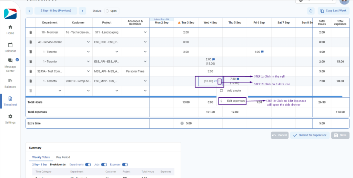This screenshot has width=353, height=178.
Task: Open the Calendar from the sidebar
Action: 10,48
